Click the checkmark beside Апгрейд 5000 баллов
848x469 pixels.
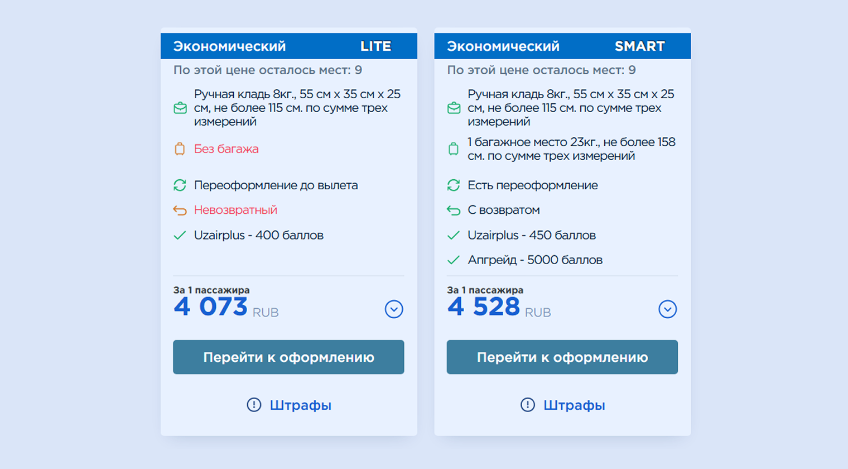[x=453, y=260]
